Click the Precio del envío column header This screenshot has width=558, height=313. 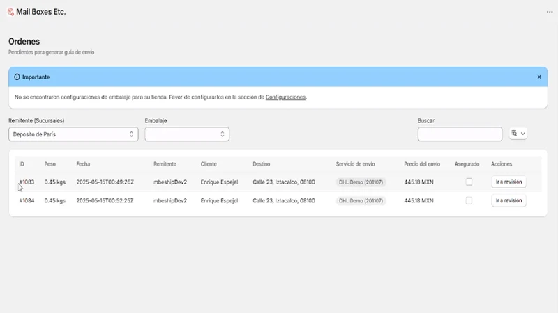[422, 164]
